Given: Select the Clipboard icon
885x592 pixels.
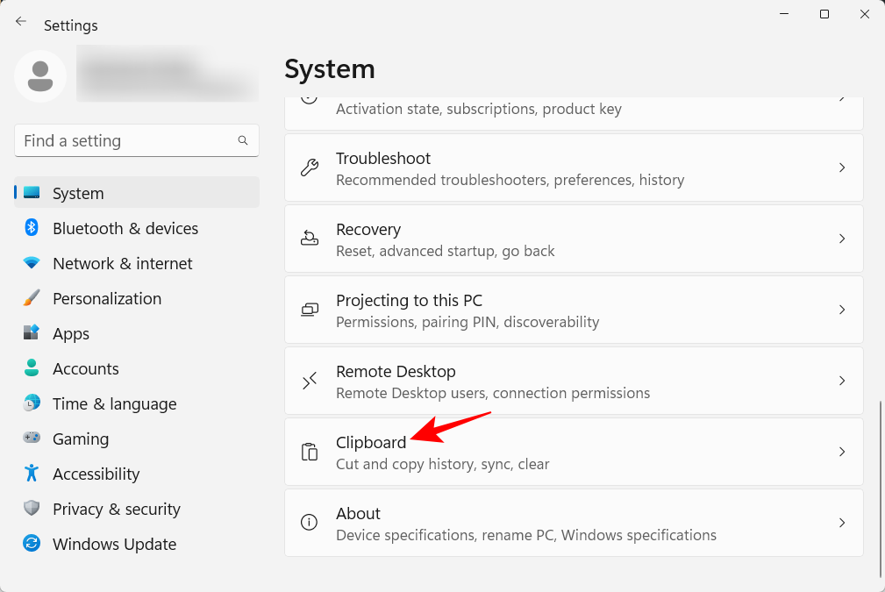Looking at the screenshot, I should (309, 452).
